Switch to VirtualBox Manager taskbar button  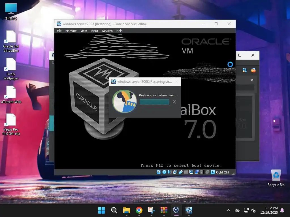point(176,210)
